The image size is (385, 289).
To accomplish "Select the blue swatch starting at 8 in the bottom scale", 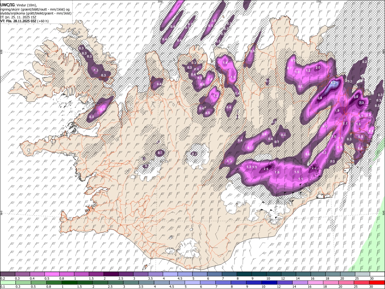I will pos(239,282).
